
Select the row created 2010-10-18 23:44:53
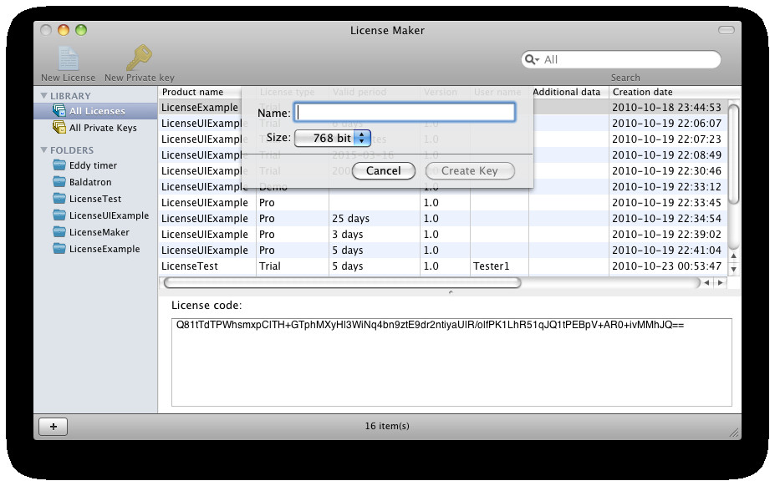coord(442,107)
